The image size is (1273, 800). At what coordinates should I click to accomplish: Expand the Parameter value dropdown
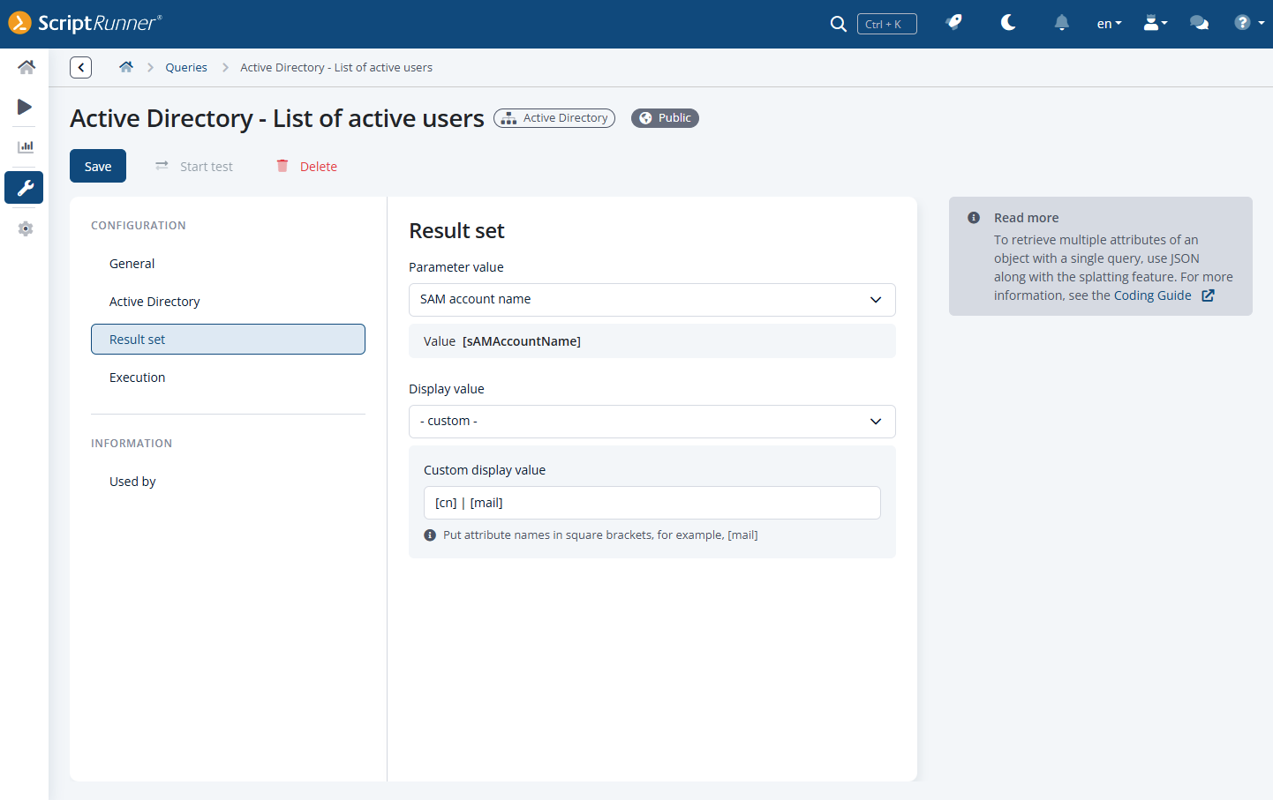652,300
